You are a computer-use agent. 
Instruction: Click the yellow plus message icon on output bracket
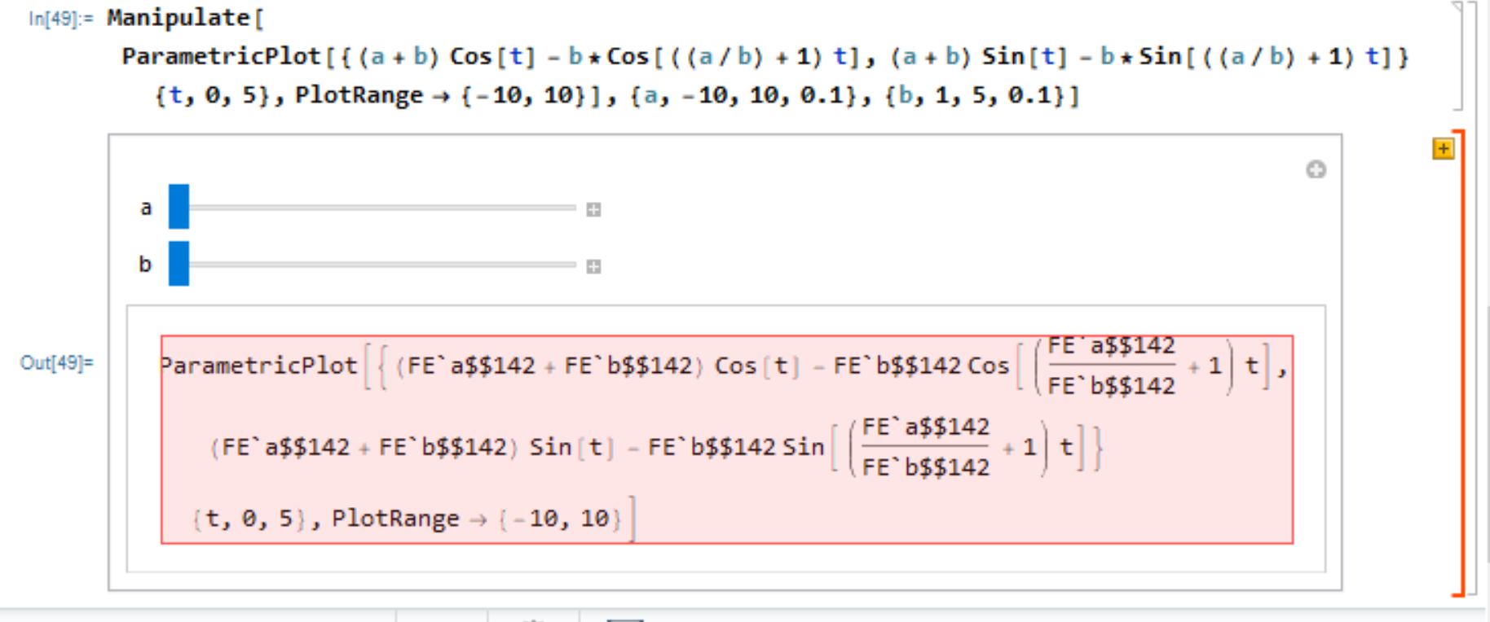(x=1443, y=149)
